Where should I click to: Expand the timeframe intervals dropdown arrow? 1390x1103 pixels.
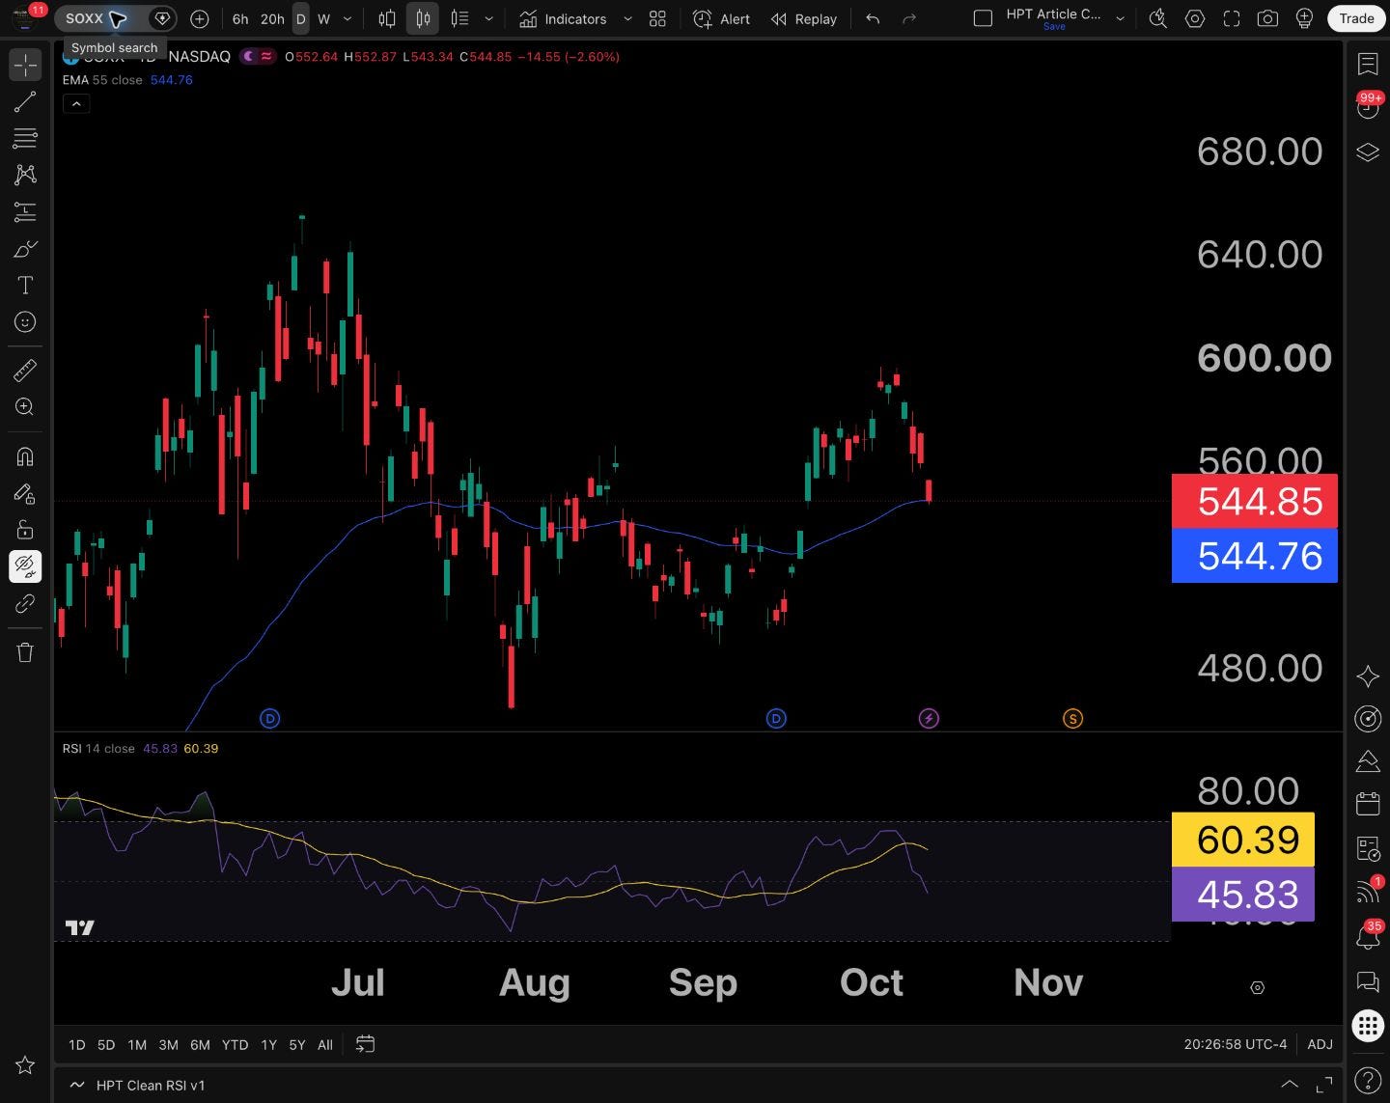[347, 18]
